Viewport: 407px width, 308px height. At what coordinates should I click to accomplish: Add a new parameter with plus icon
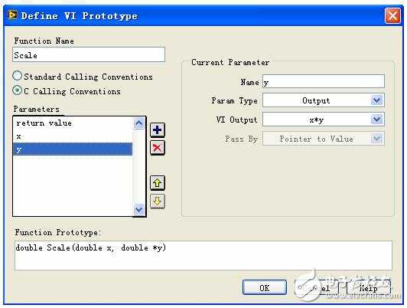[x=158, y=129]
